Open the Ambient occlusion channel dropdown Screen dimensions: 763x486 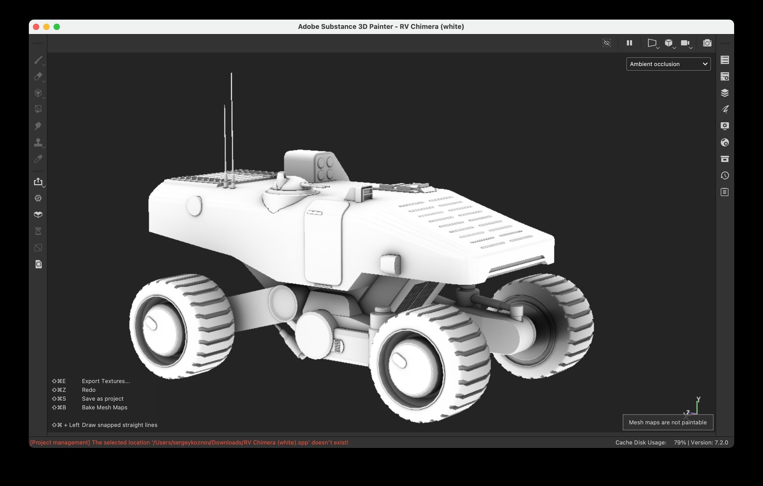[668, 64]
